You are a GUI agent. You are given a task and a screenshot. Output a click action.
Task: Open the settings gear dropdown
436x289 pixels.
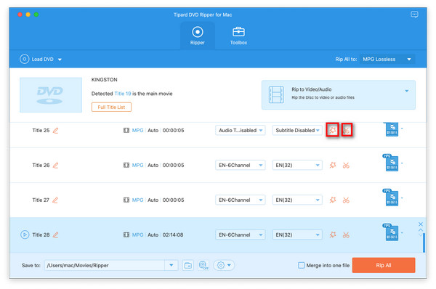click(x=224, y=265)
